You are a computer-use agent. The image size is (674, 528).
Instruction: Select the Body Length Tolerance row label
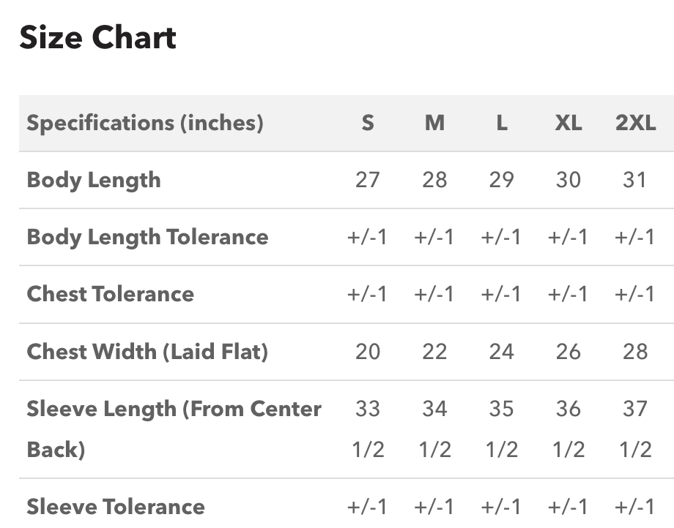coord(147,237)
